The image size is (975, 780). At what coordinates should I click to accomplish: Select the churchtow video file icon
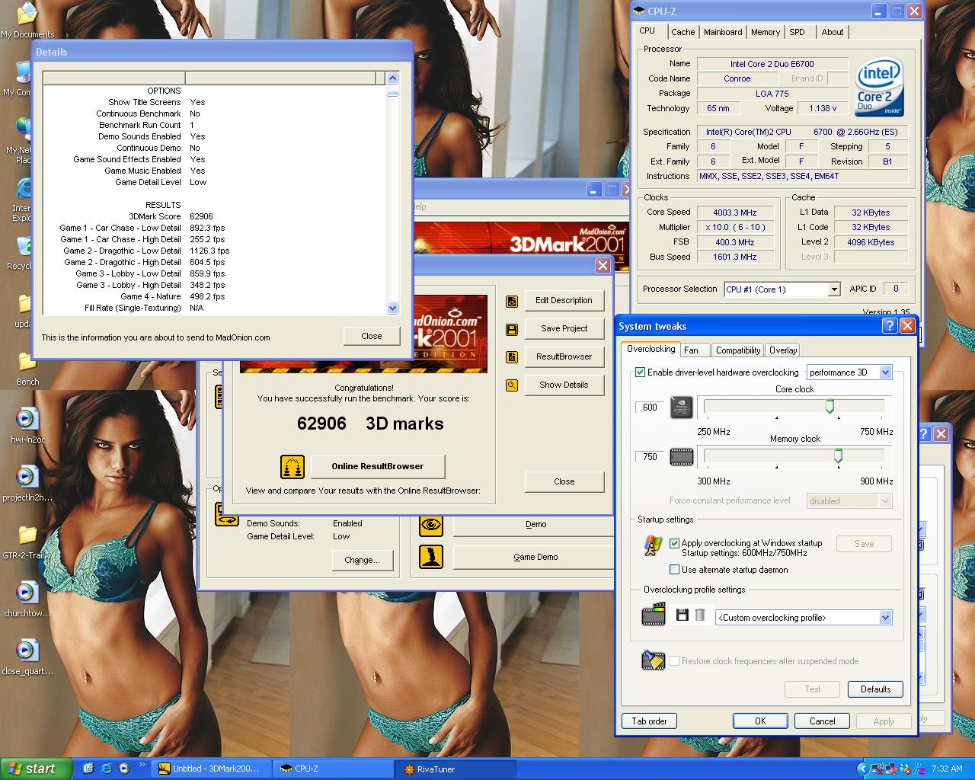pos(27,599)
